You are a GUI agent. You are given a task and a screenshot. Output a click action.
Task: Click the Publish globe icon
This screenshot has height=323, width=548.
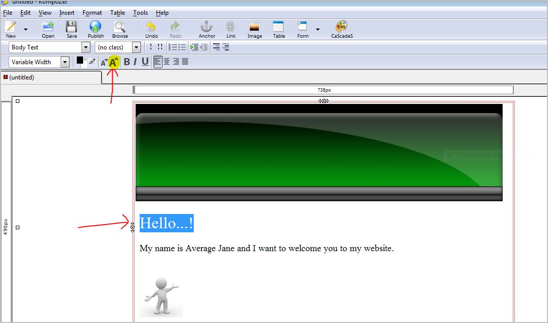(x=95, y=27)
